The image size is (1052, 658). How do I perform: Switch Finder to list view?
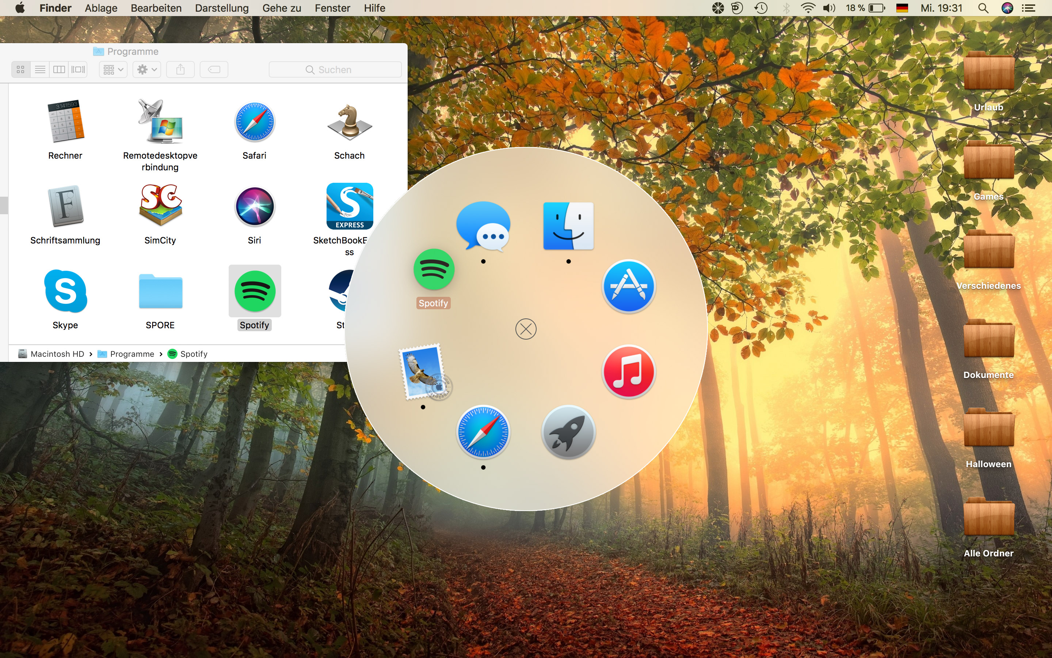point(40,69)
